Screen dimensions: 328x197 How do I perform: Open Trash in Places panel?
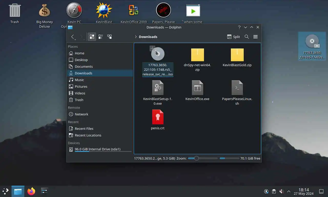tap(100, 100)
